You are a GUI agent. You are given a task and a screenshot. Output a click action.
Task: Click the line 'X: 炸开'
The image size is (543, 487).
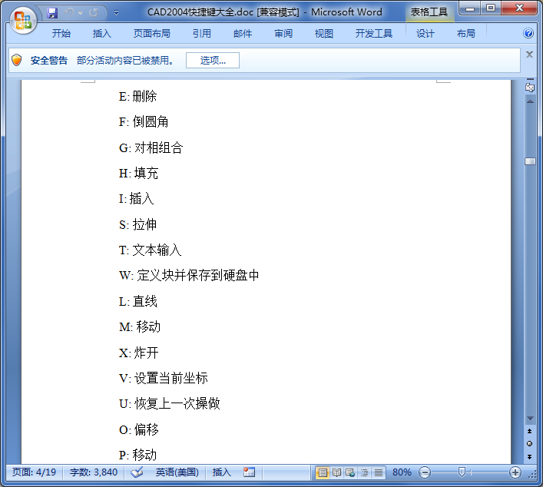pyautogui.click(x=139, y=353)
